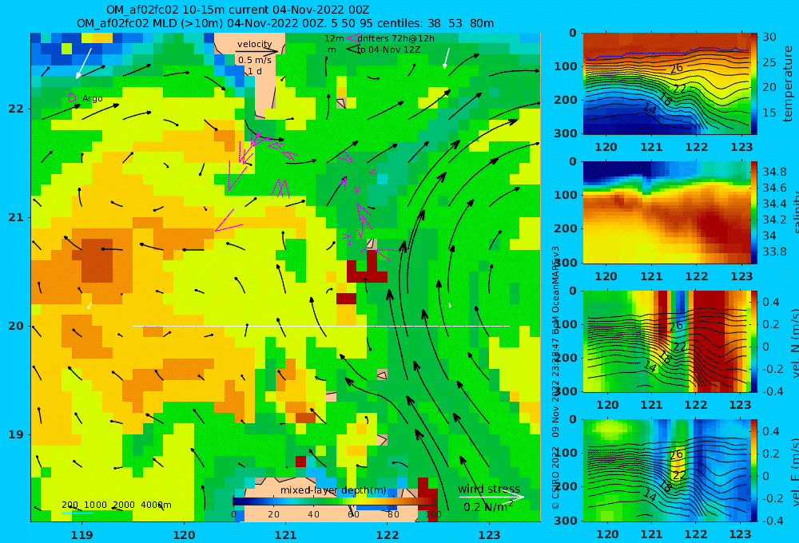The height and width of the screenshot is (543, 799).
Task: Click the temperature panel colorbar
Action: (753, 84)
